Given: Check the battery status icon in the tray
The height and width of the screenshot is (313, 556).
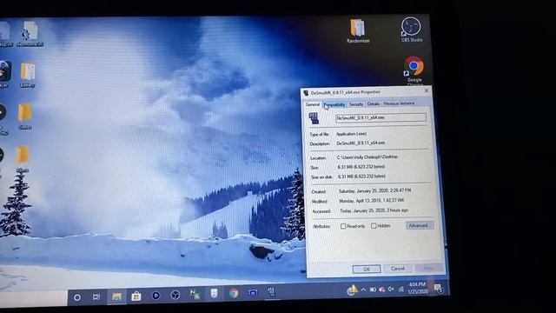Looking at the screenshot, I should tap(373, 290).
